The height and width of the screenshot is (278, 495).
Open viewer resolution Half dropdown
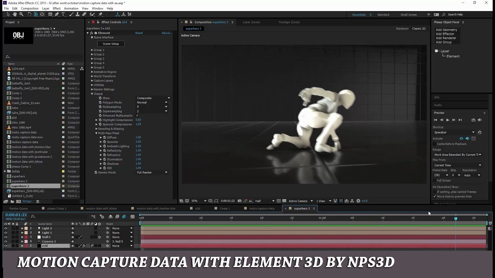[265, 201]
